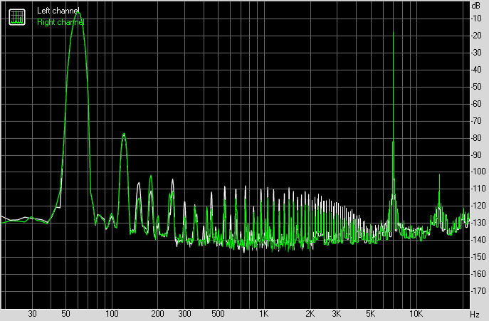Click the '1K' frequency axis label
489x321 pixels.
pos(264,313)
